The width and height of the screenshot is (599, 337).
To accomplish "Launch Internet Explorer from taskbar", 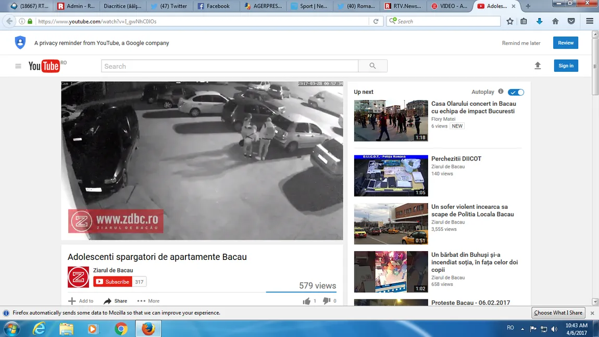I will [x=39, y=329].
